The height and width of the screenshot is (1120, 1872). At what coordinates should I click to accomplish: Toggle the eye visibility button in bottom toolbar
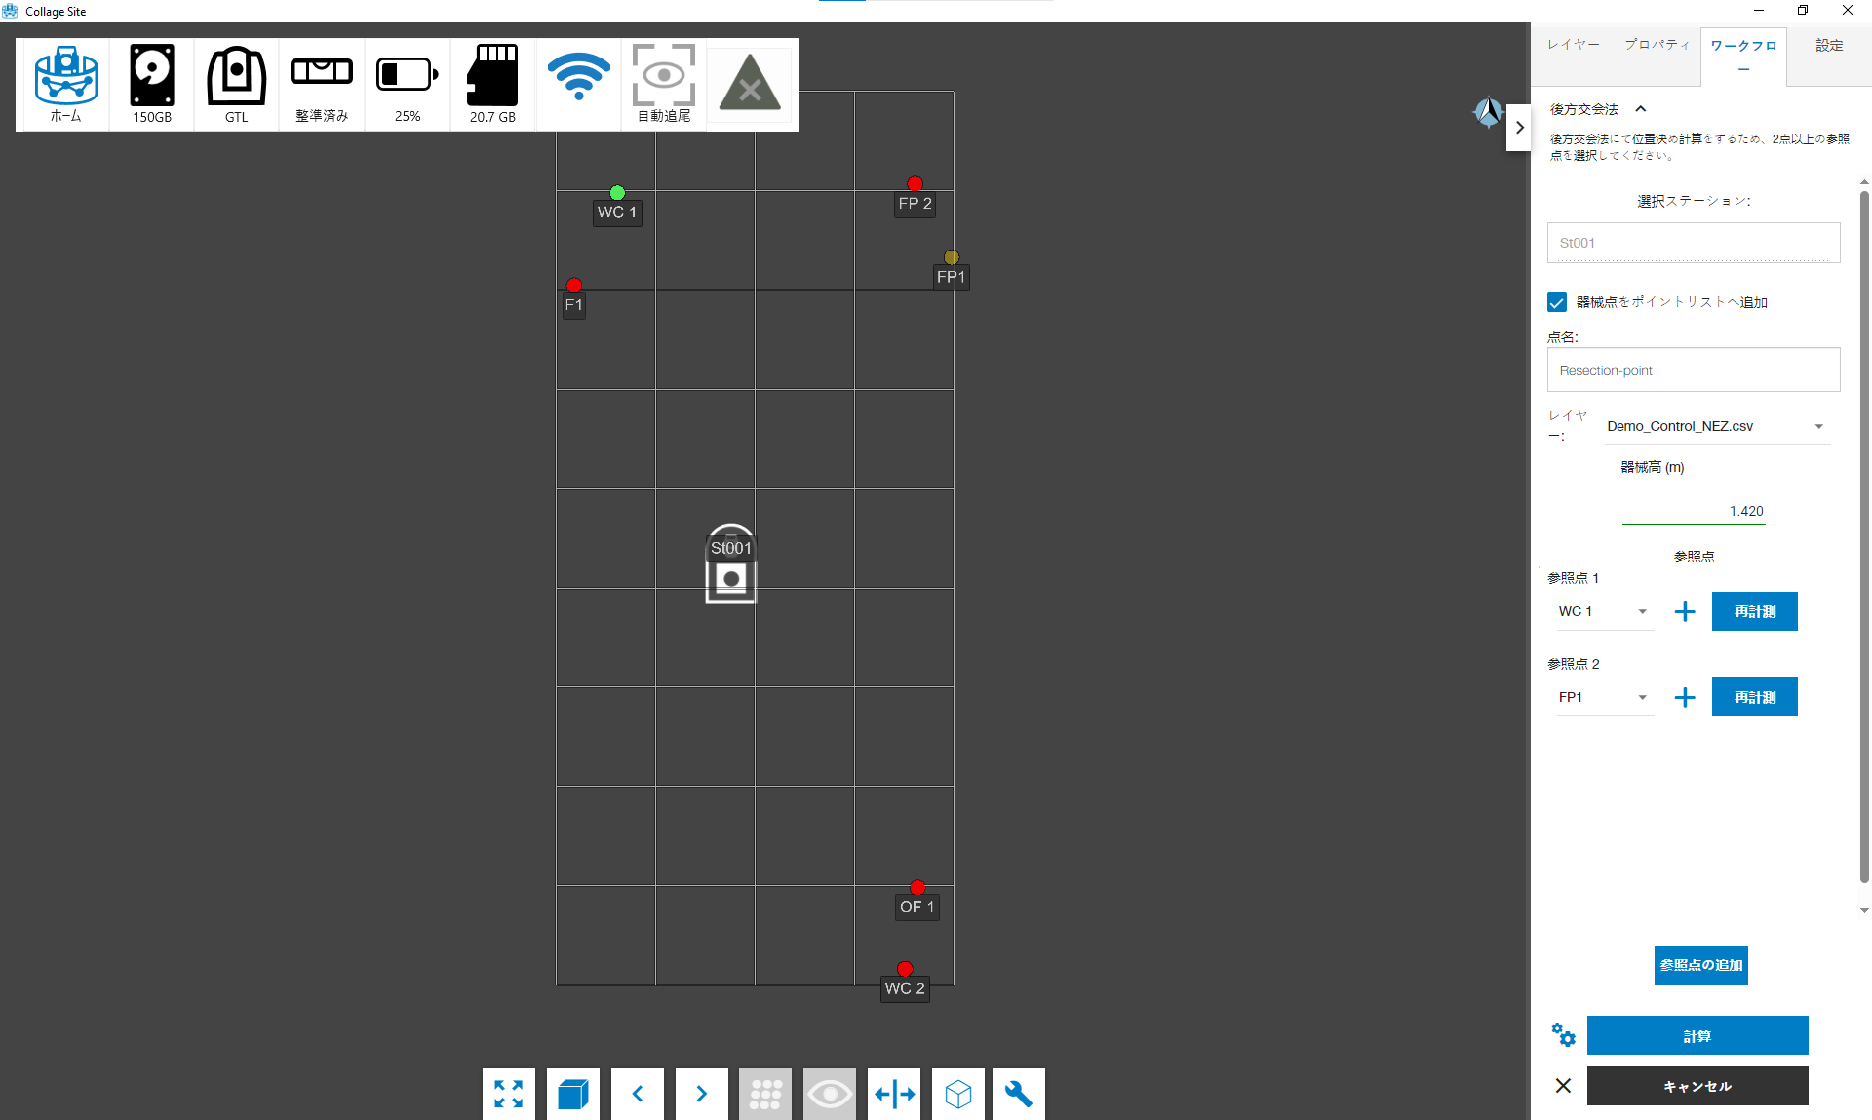pyautogui.click(x=830, y=1094)
